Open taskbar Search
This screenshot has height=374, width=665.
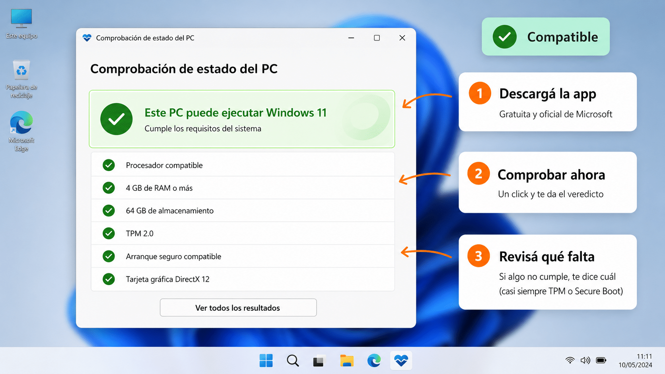click(293, 360)
